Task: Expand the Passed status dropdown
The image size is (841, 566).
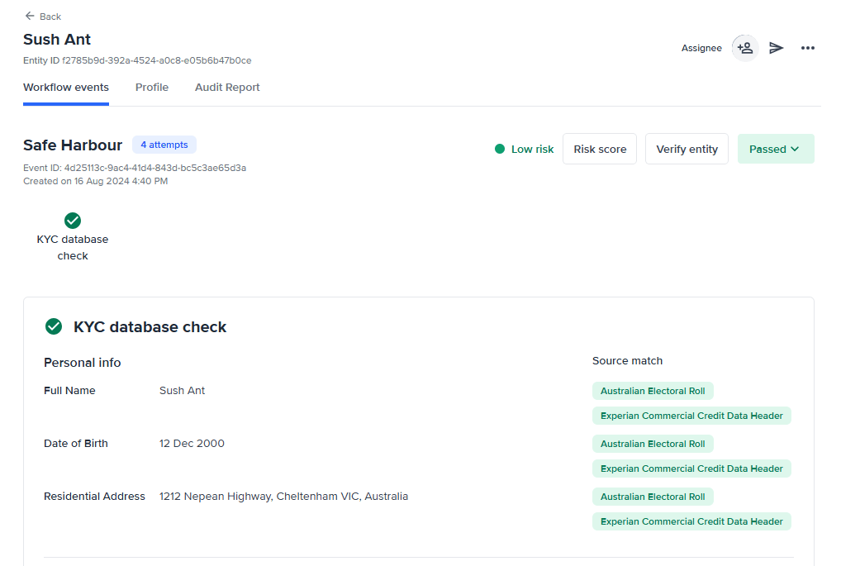Action: pyautogui.click(x=775, y=149)
